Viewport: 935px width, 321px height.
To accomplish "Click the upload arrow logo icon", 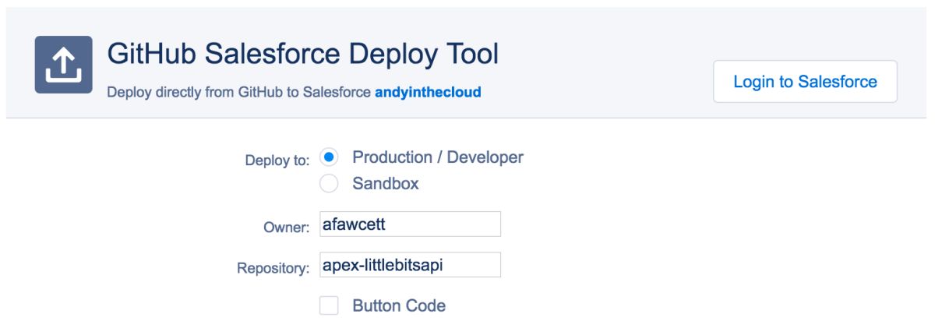I will click(63, 65).
